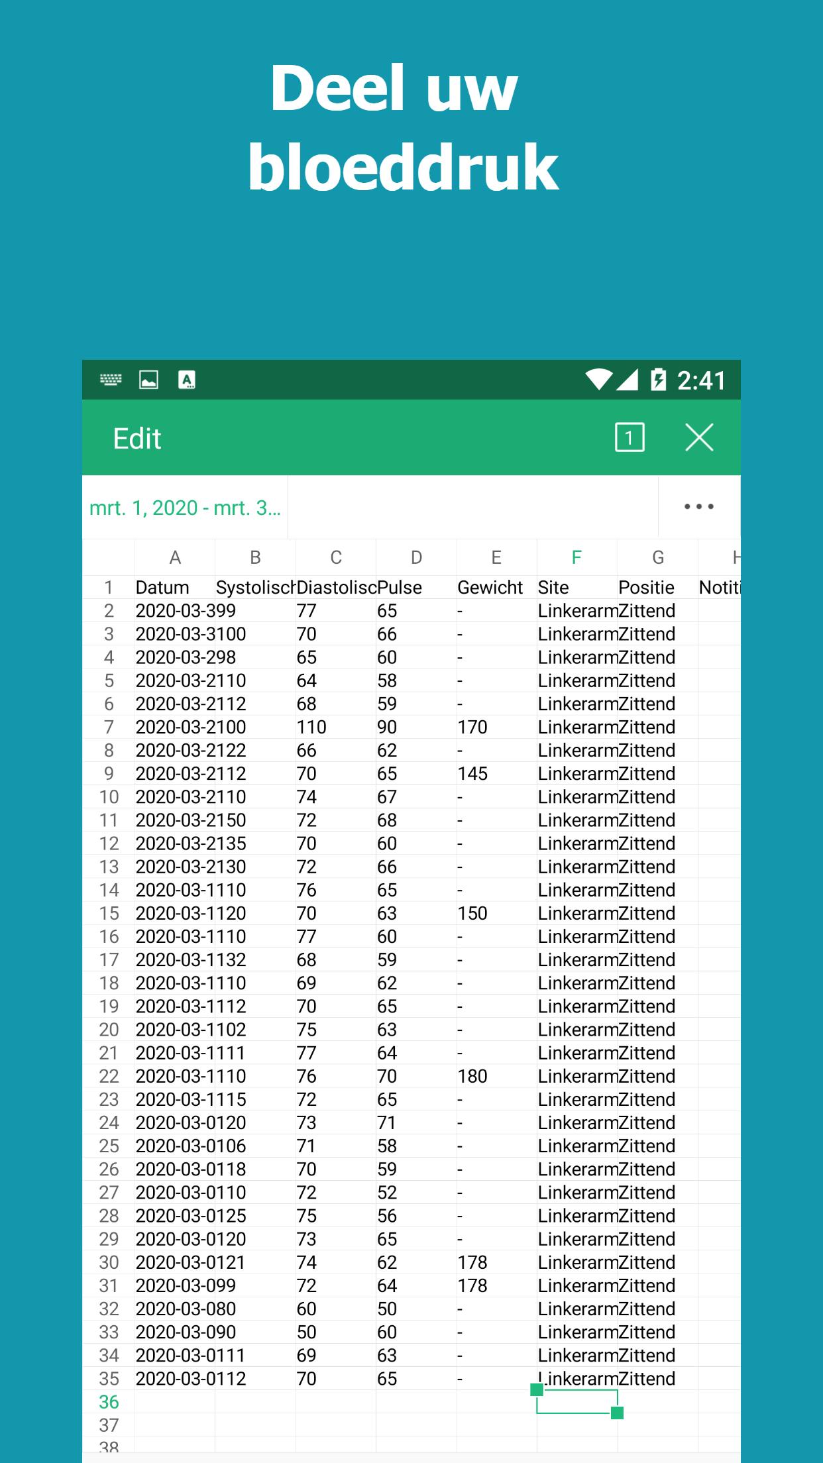Click pulse value 90 in row 7
Image resolution: width=823 pixels, height=1463 pixels.
click(x=416, y=727)
